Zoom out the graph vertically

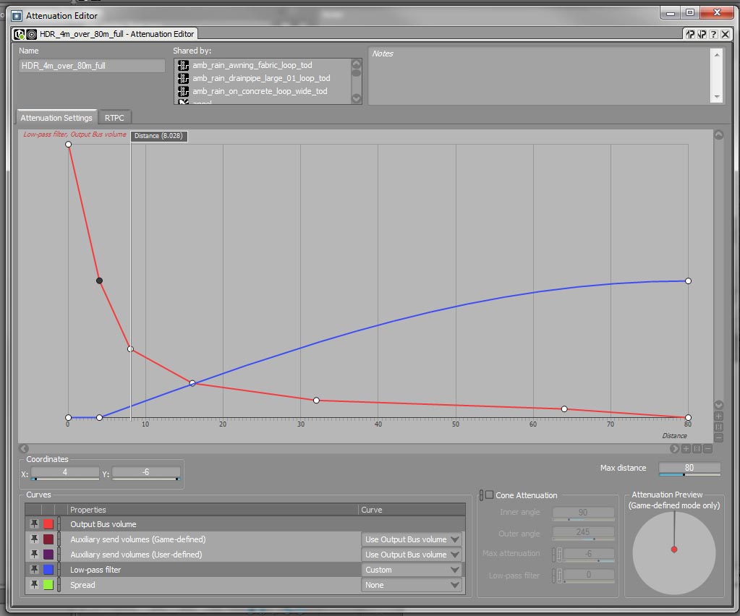click(719, 437)
